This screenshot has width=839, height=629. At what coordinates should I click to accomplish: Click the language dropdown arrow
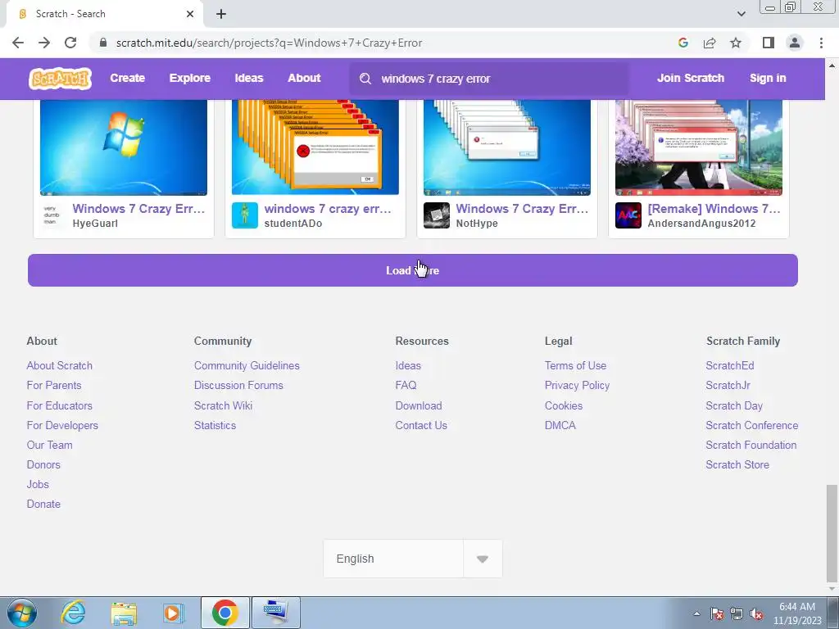(483, 559)
